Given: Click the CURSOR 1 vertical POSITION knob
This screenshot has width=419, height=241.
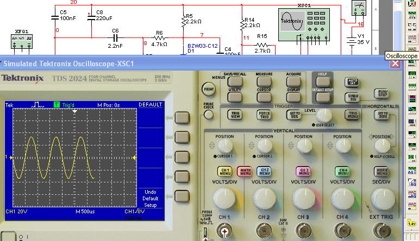Looking at the screenshot, I should [x=225, y=146].
